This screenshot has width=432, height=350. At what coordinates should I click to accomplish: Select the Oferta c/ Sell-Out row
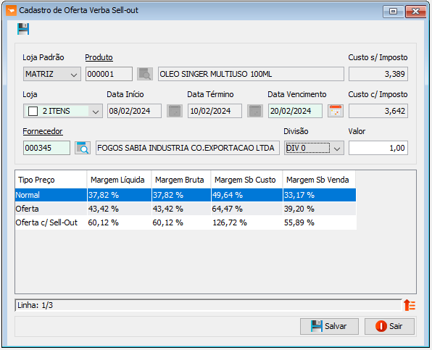click(x=186, y=222)
